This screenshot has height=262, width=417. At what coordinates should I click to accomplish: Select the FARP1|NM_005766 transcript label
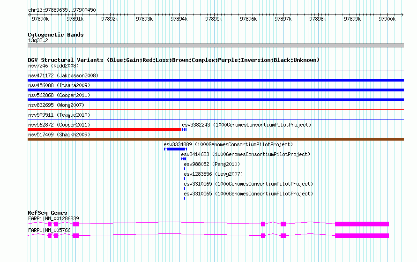49,230
